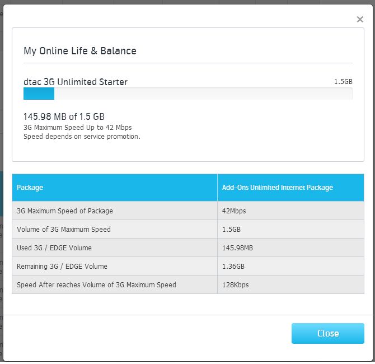Click the 145.98 MB of 1.5 GB text
This screenshot has width=375, height=364.
point(64,117)
